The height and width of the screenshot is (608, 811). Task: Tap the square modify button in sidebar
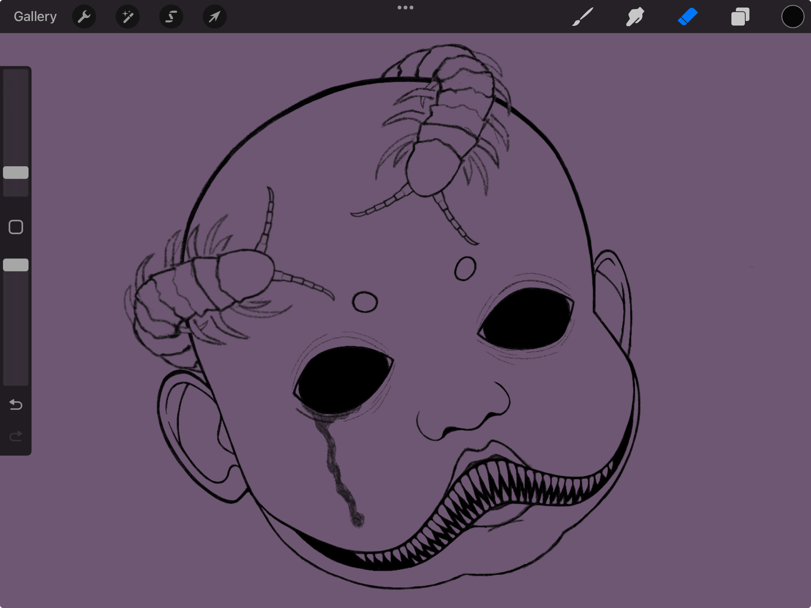pyautogui.click(x=16, y=227)
